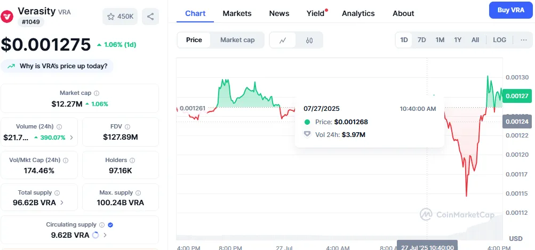Click the info icon beside Holders

[x=131, y=160]
